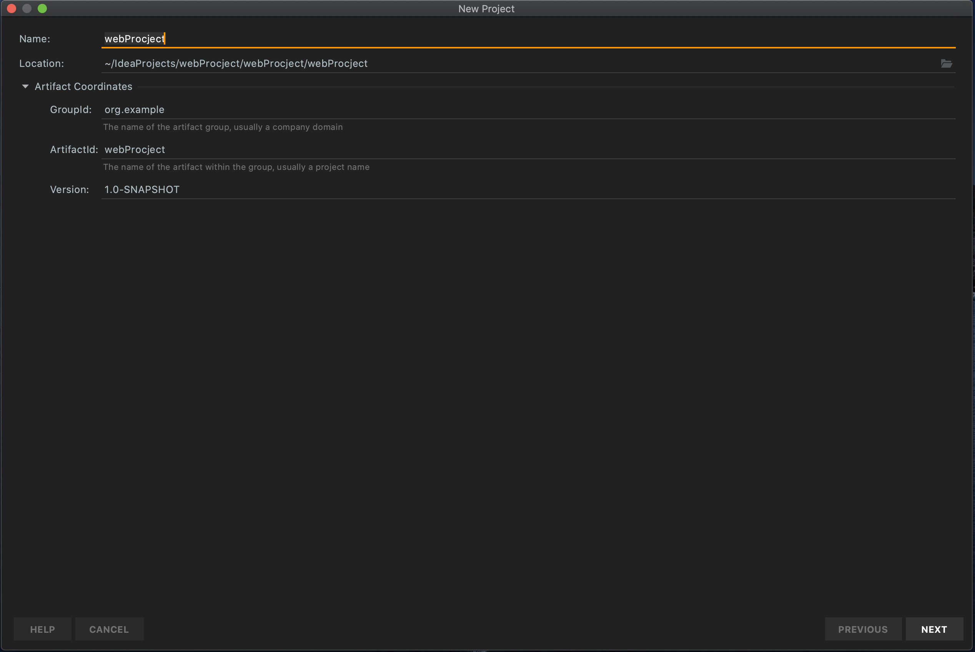Minimize the New Project dialog
This screenshot has width=975, height=652.
pyautogui.click(x=27, y=9)
